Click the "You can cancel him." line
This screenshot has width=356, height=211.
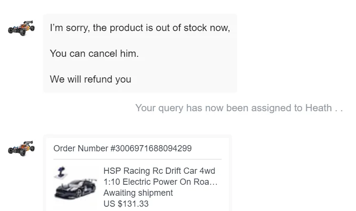coord(94,53)
